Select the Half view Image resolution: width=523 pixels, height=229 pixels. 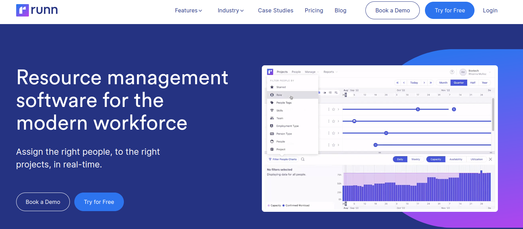473,83
